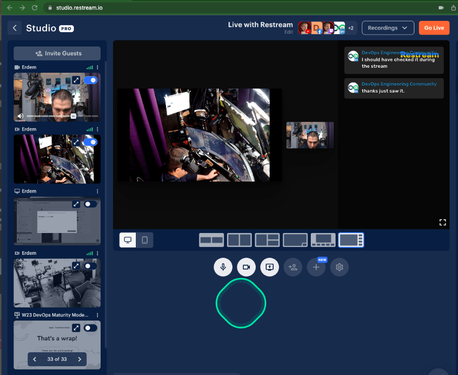This screenshot has height=375, width=458.
Task: Open the Recordings dropdown
Action: 388,28
